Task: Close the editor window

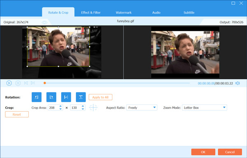Action: pos(241,3)
